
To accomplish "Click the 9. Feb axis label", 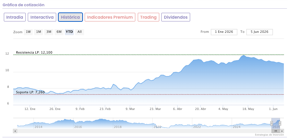I will (x=80, y=109).
